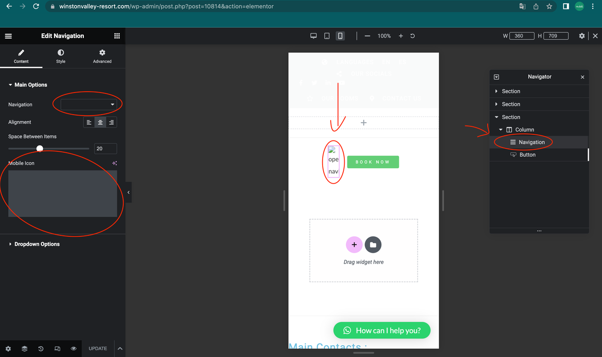This screenshot has height=357, width=602.
Task: Switch preview to Tablet device mode
Action: click(327, 36)
